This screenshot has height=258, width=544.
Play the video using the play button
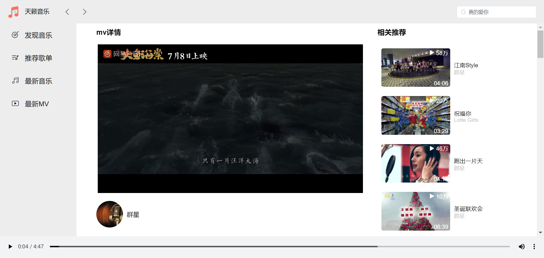[10, 247]
